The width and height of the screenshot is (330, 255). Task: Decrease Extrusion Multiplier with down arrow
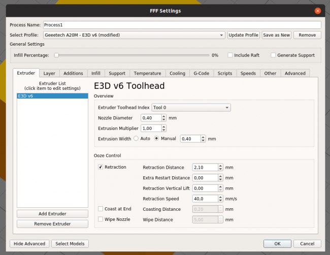pos(163,130)
